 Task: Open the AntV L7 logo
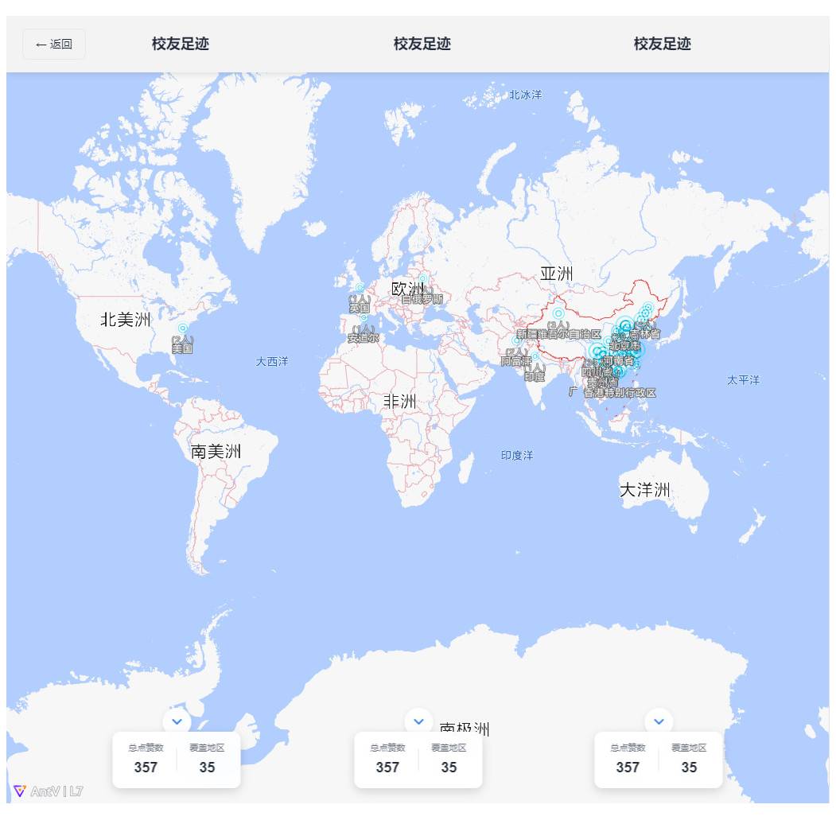click(48, 791)
